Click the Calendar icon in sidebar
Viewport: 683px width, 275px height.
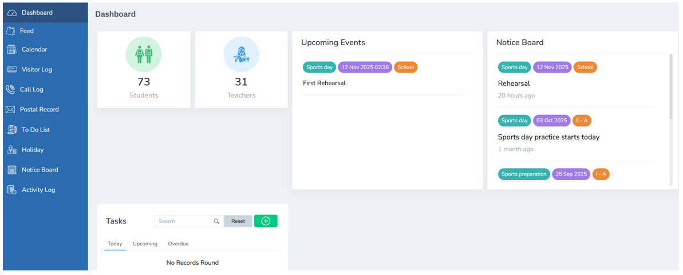12,49
